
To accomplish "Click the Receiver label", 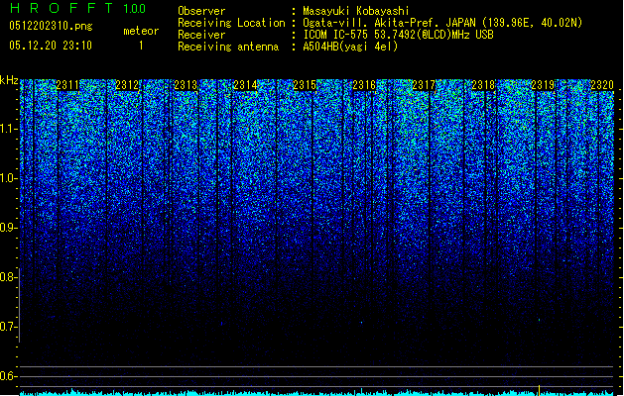I will 201,35.
